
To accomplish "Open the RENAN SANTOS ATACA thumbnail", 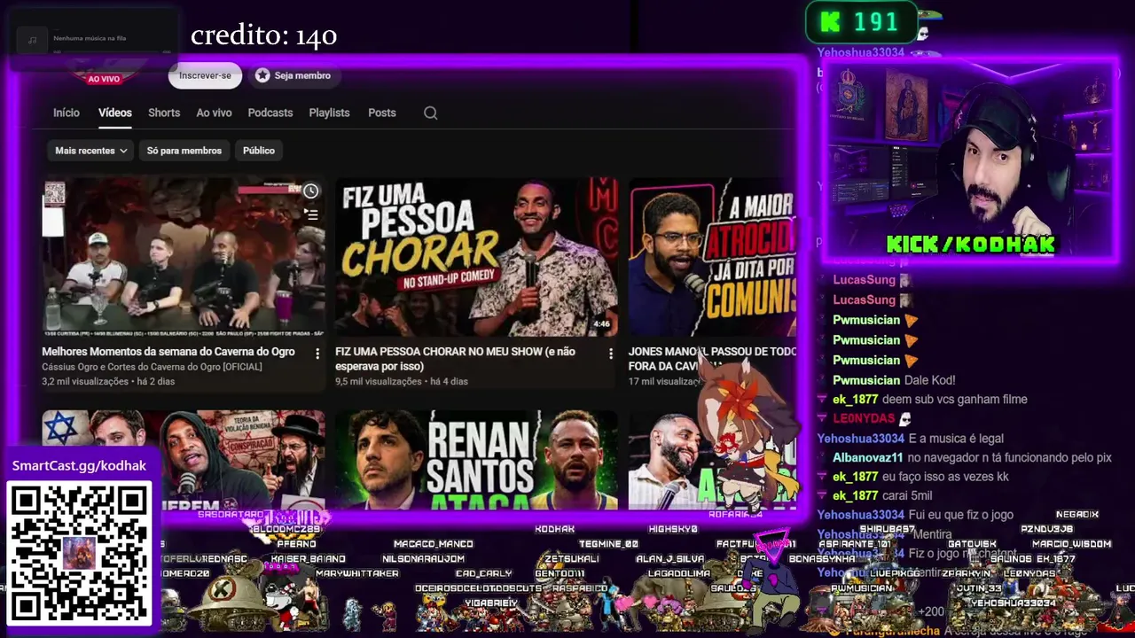I will click(476, 459).
